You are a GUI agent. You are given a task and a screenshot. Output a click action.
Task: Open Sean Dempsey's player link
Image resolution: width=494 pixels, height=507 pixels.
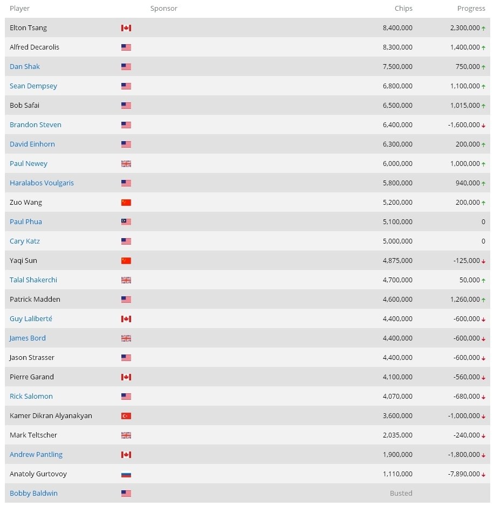pos(33,86)
